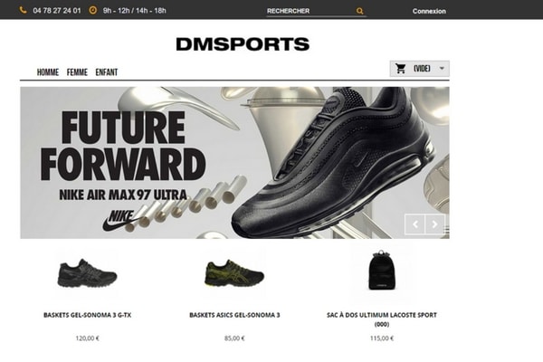The width and height of the screenshot is (543, 362).
Task: Click the phone icon in the top bar
Action: [x=24, y=10]
